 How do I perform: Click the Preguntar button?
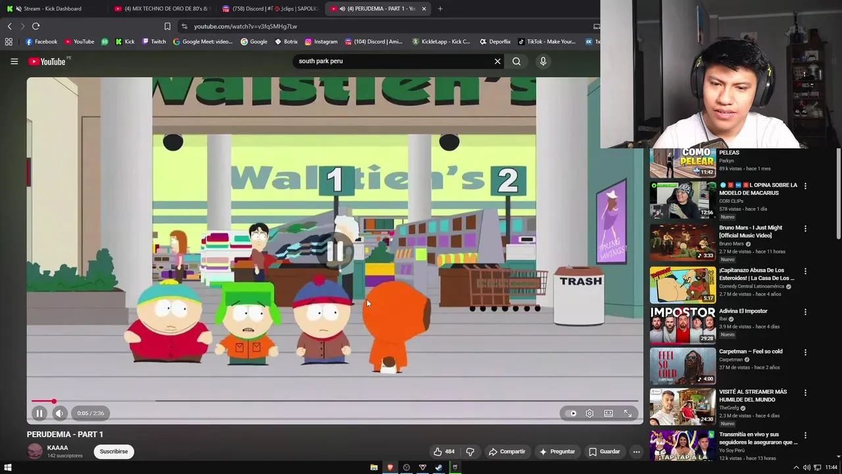point(557,452)
